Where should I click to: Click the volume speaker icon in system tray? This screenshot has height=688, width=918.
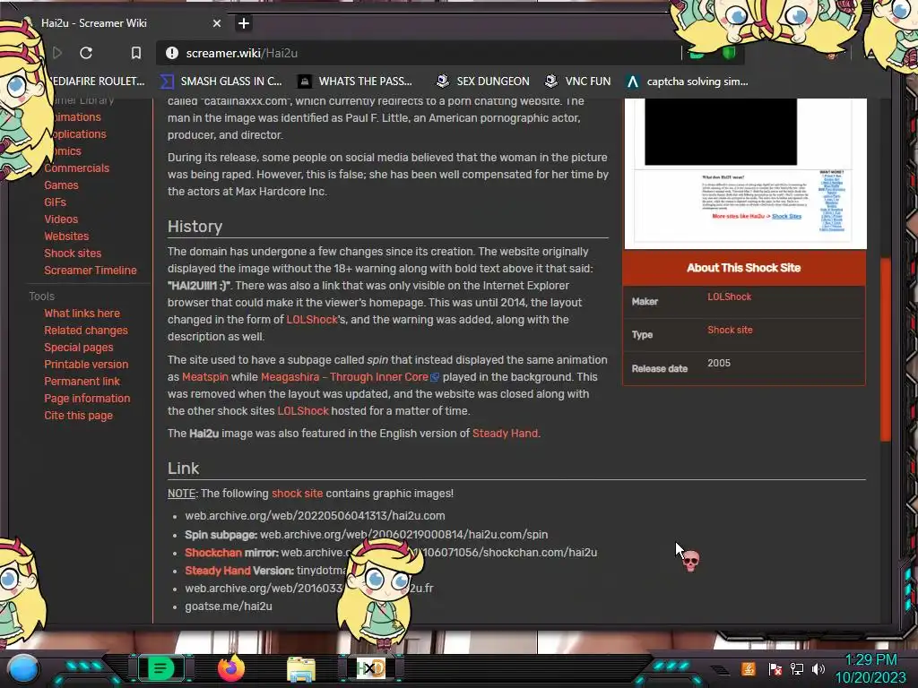818,668
